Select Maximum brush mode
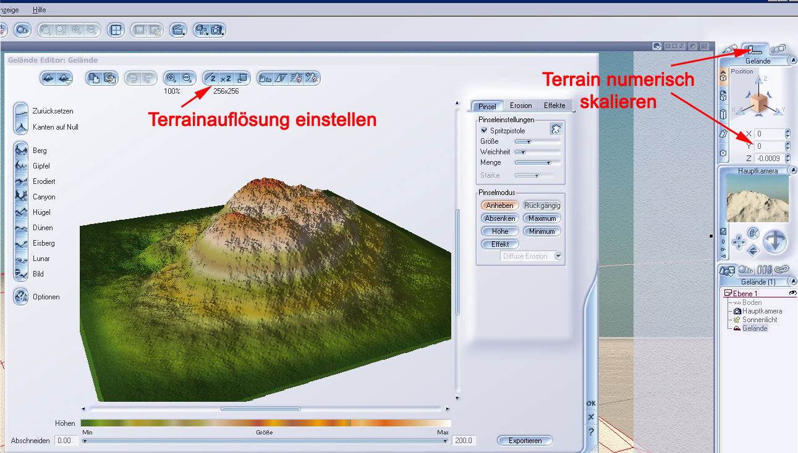The height and width of the screenshot is (453, 798). click(542, 218)
